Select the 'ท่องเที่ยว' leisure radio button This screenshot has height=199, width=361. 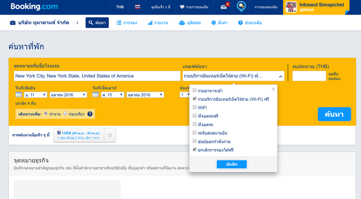65,114
